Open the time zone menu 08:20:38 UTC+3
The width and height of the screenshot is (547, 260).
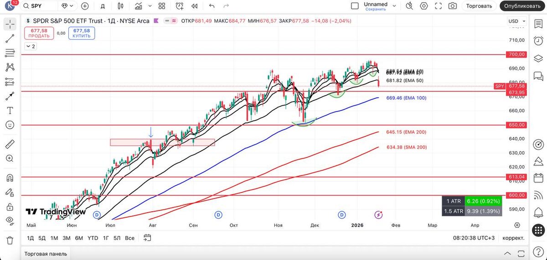[474, 238]
